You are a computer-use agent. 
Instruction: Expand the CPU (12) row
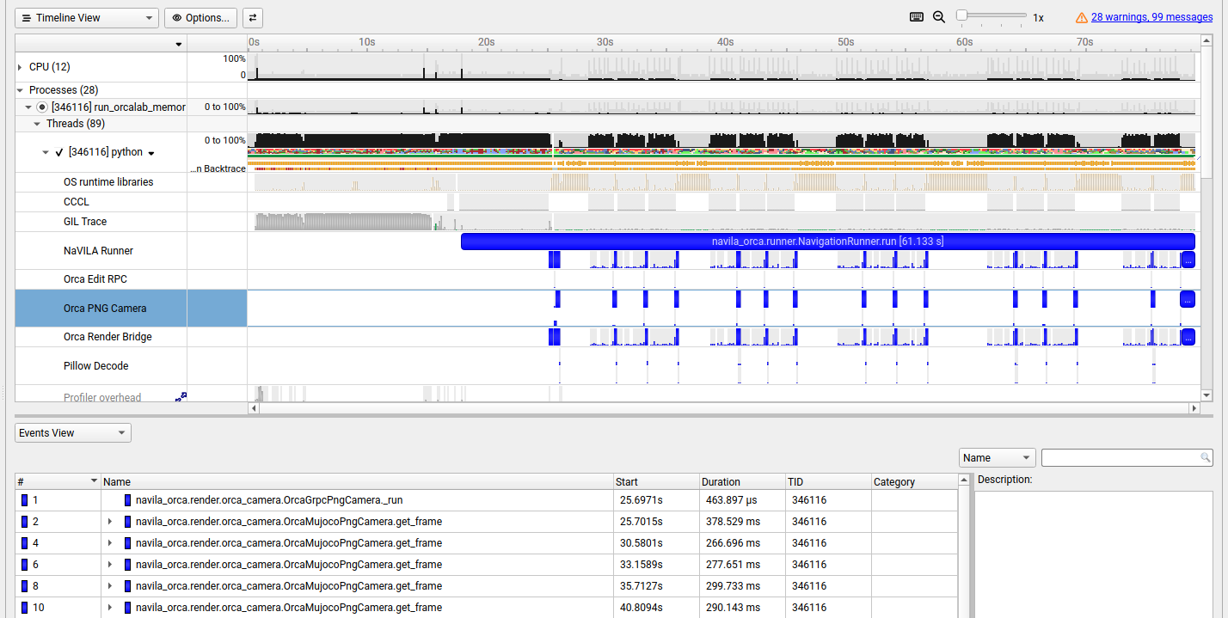[20, 67]
